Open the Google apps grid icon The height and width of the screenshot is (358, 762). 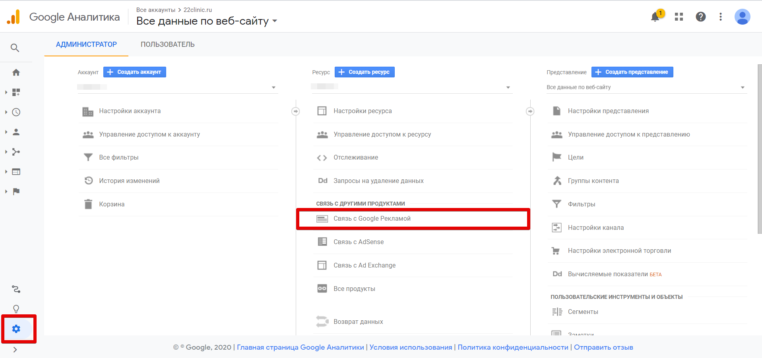679,17
